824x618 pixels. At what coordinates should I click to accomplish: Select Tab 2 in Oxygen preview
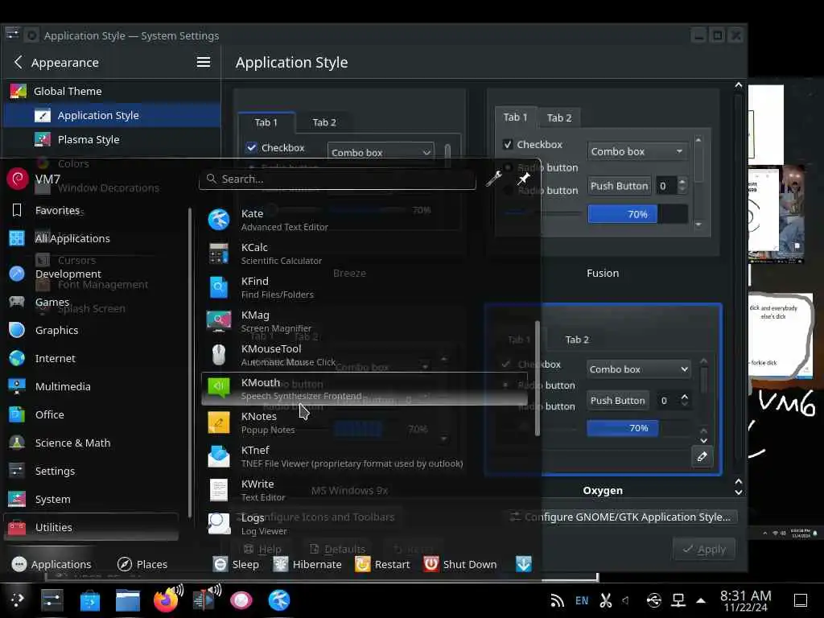click(577, 340)
